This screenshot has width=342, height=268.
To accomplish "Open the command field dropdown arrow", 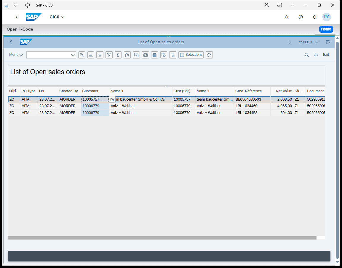I will (x=73, y=55).
